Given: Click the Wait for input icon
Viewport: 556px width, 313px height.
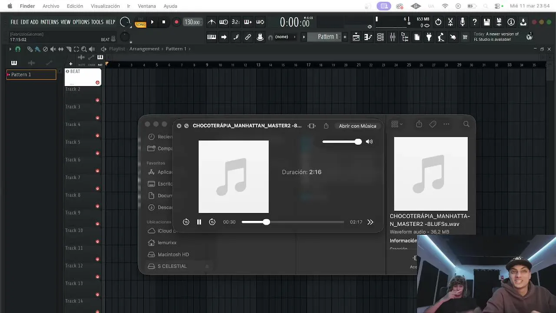Looking at the screenshot, I should pos(224,22).
